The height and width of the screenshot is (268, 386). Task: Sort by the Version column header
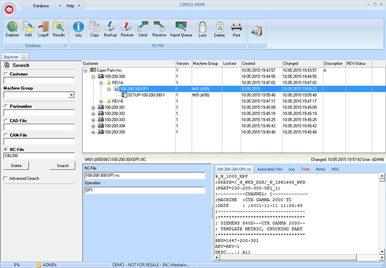183,63
